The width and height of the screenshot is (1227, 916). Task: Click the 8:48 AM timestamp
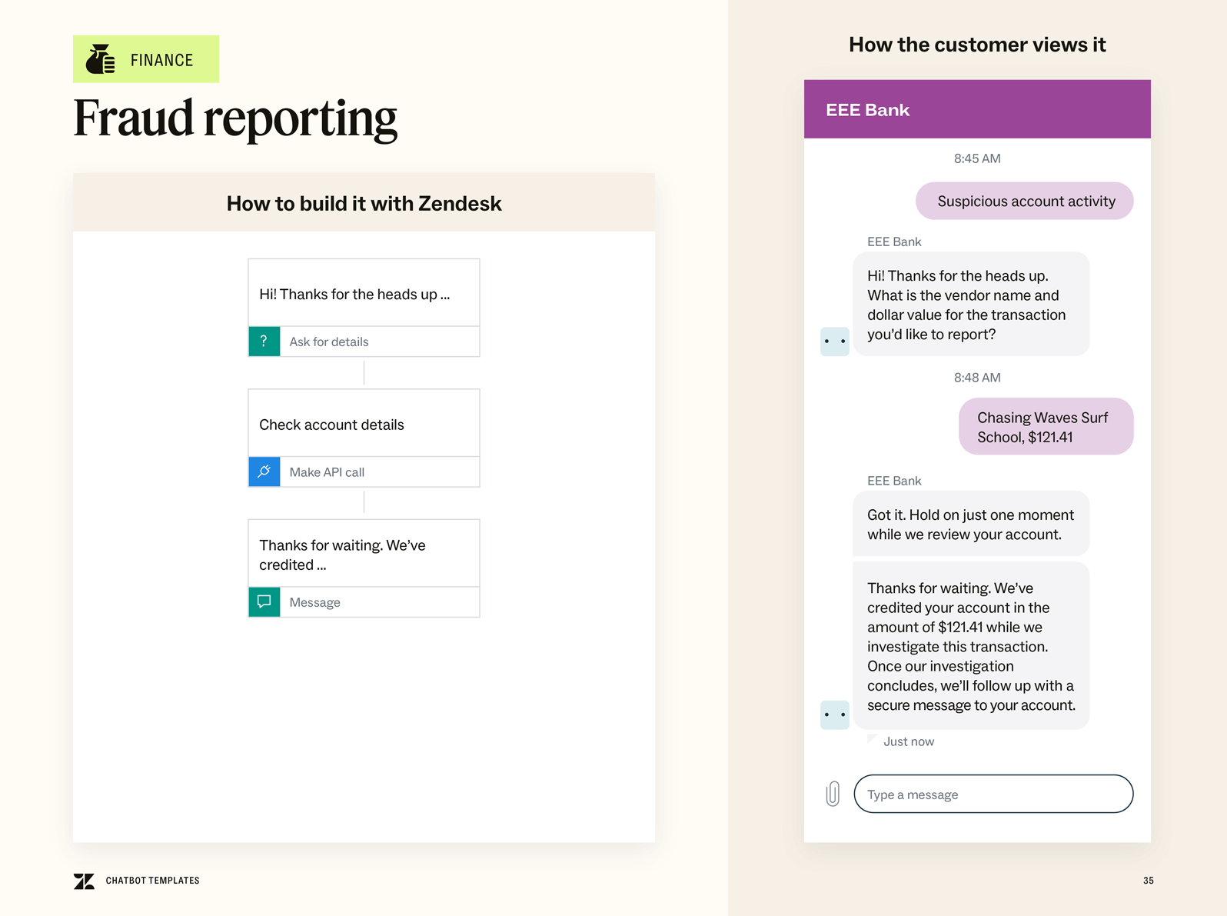[x=977, y=378]
